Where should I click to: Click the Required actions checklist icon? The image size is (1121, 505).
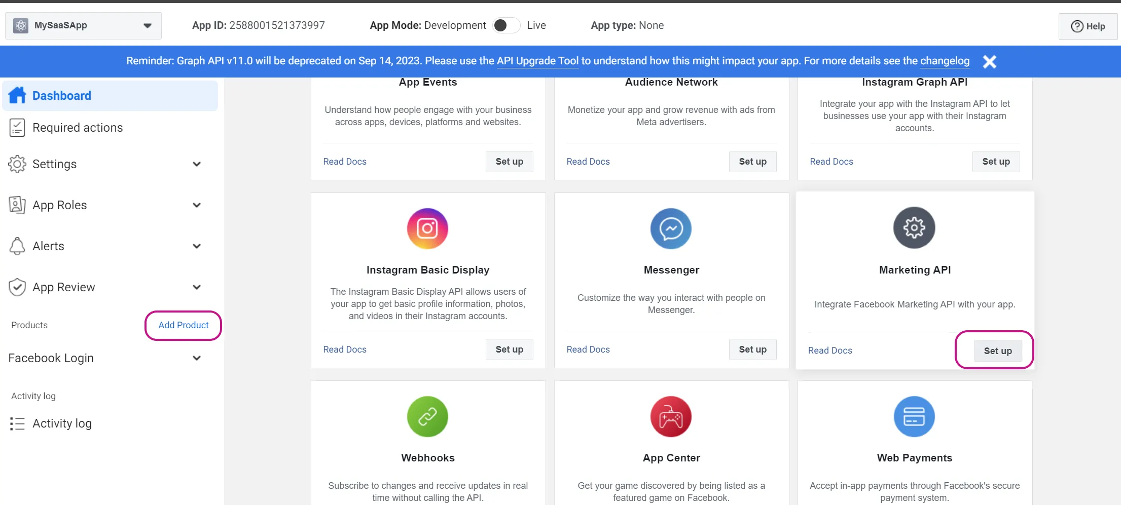[17, 128]
